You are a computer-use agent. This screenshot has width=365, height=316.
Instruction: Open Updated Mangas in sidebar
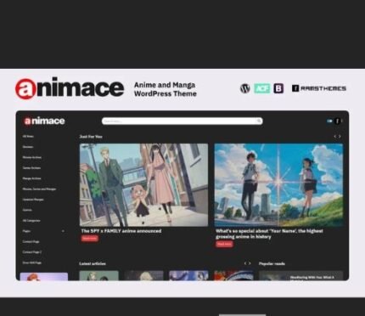coord(33,200)
